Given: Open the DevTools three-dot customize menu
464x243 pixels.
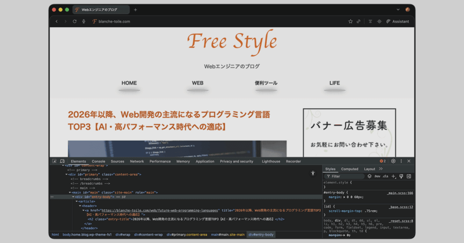Looking at the screenshot, I should click(x=401, y=161).
